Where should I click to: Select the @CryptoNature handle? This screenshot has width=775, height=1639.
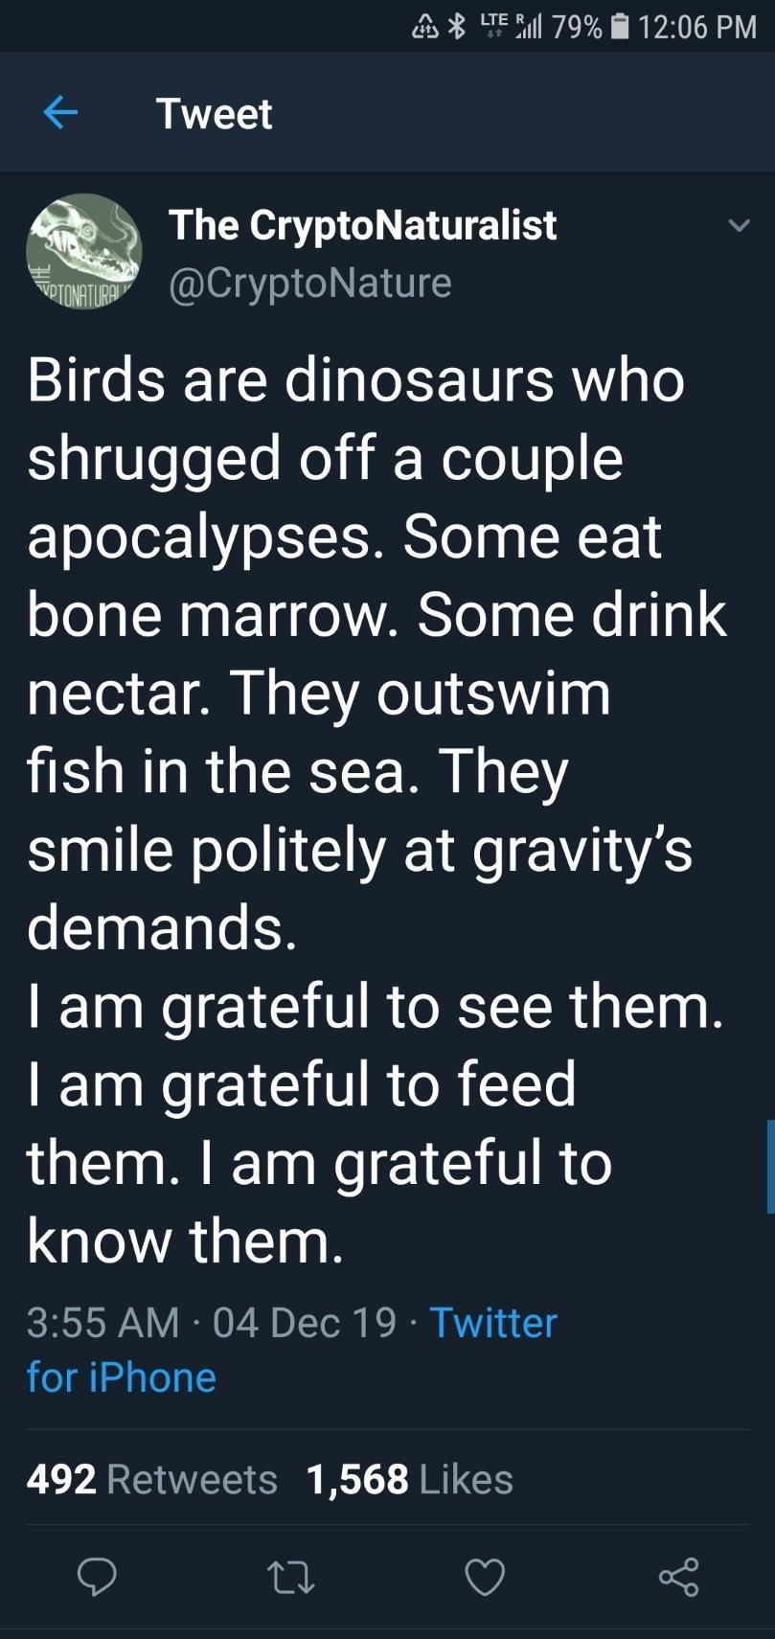[310, 283]
